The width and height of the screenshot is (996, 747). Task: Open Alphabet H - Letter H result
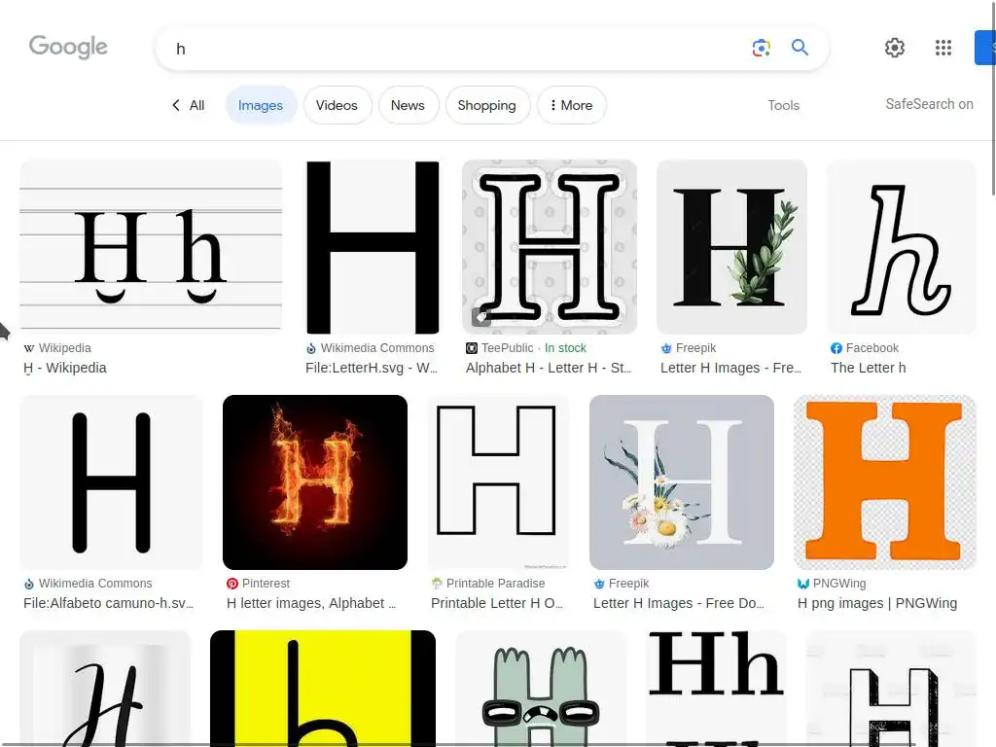coord(549,368)
